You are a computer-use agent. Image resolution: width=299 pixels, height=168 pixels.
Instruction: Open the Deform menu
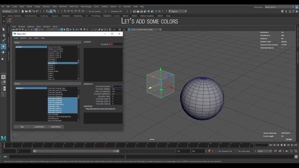[113, 7]
